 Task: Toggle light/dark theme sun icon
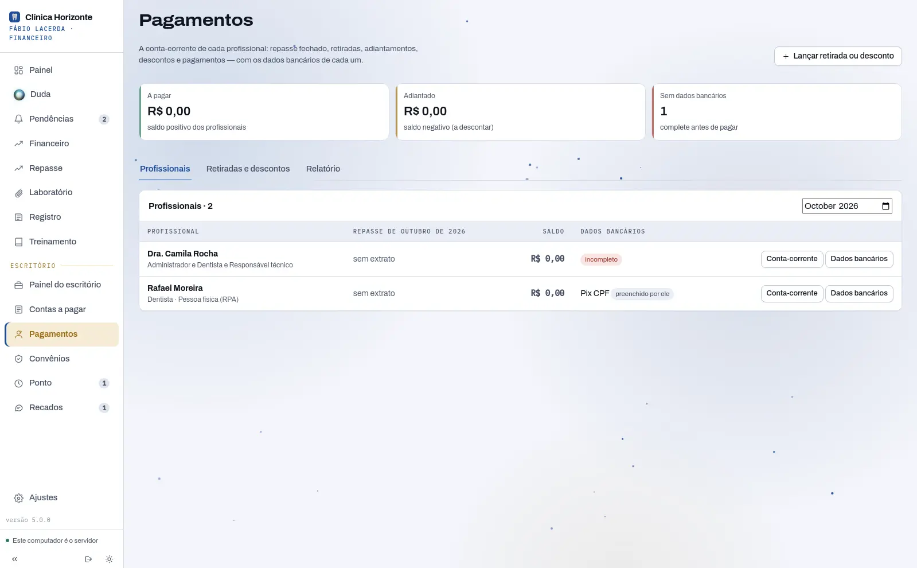click(109, 559)
